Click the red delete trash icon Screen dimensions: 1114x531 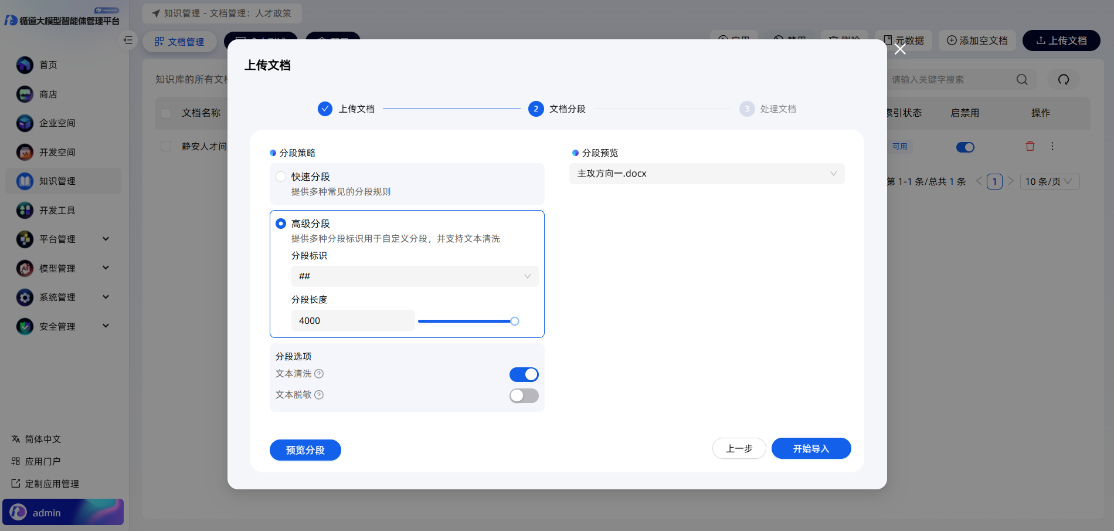1030,147
